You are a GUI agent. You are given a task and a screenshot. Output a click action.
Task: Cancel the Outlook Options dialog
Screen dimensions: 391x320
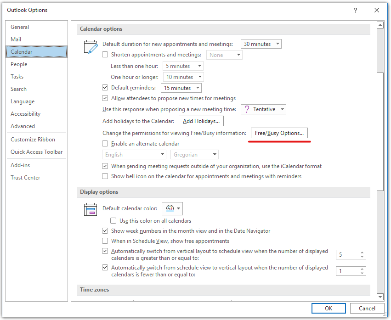click(x=367, y=309)
